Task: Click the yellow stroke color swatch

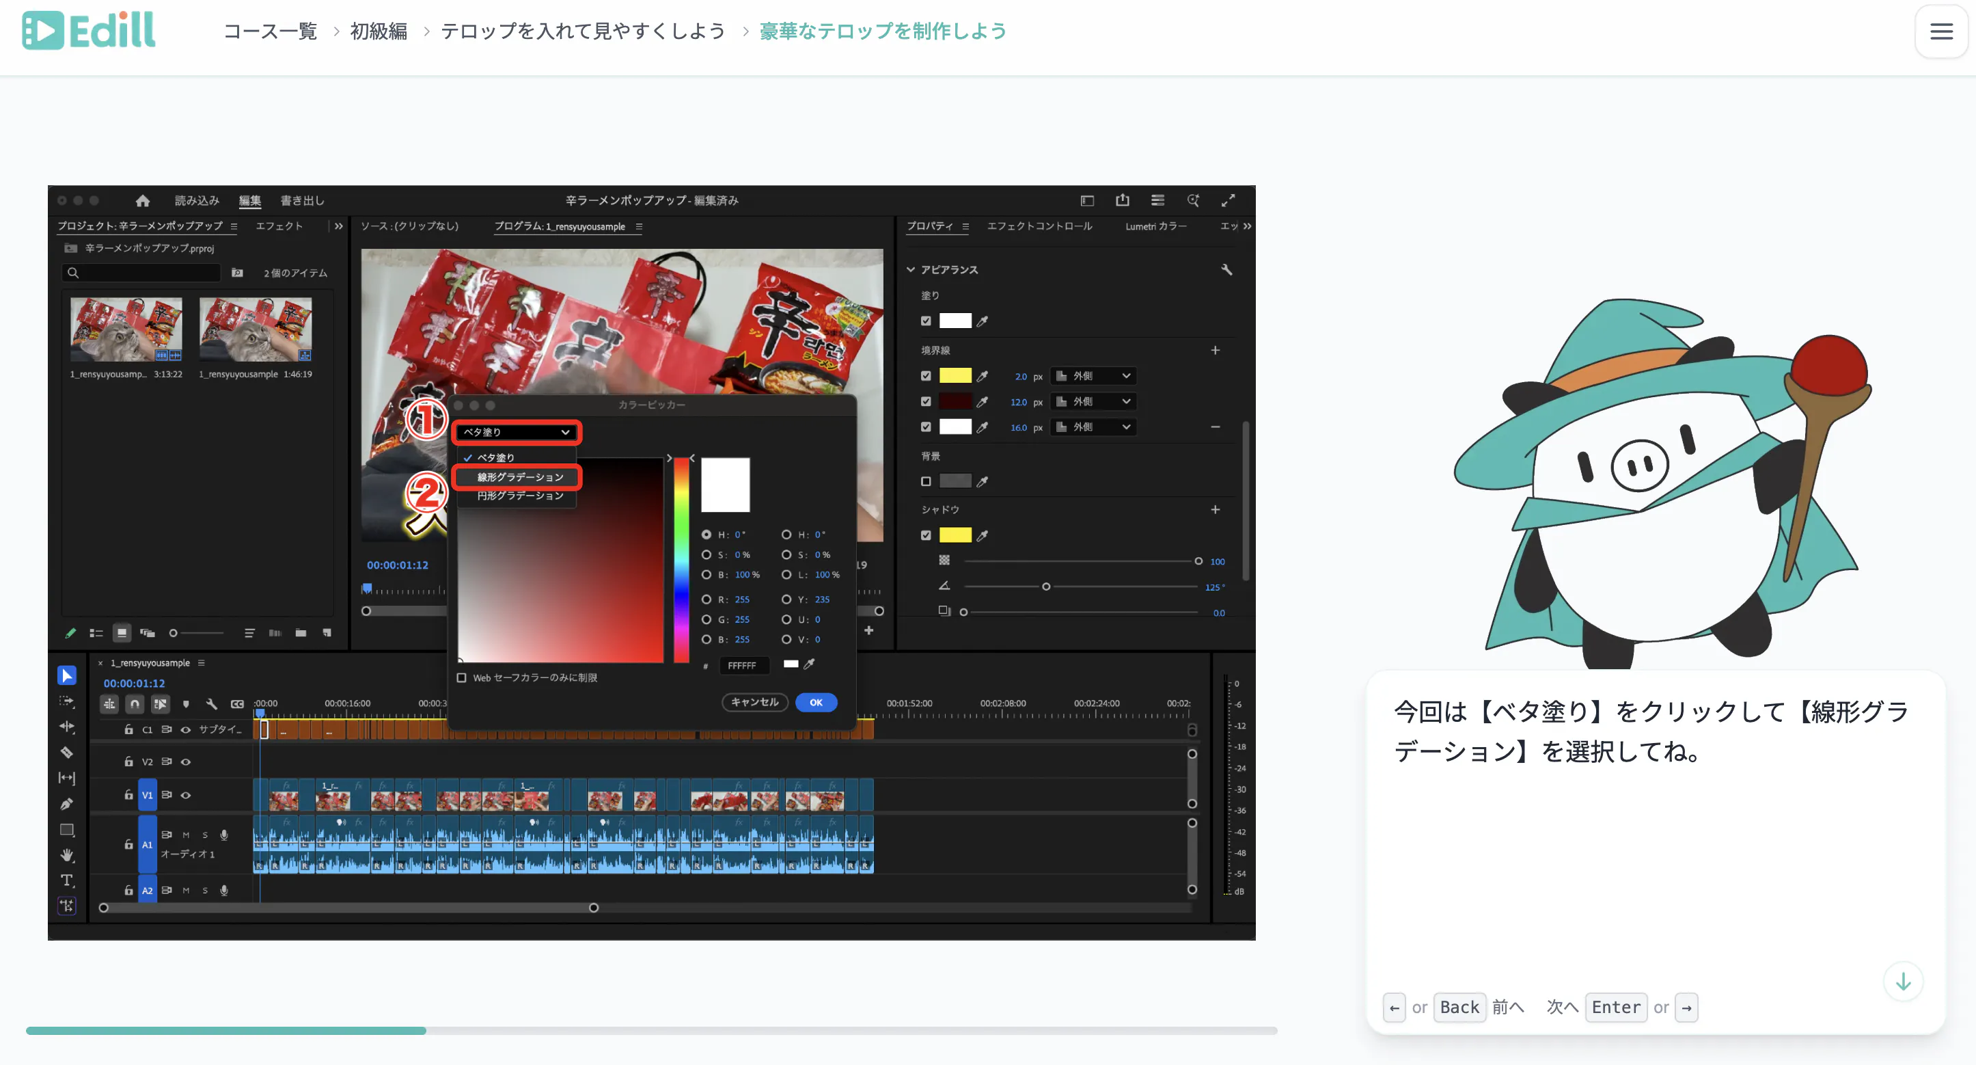Action: point(955,376)
